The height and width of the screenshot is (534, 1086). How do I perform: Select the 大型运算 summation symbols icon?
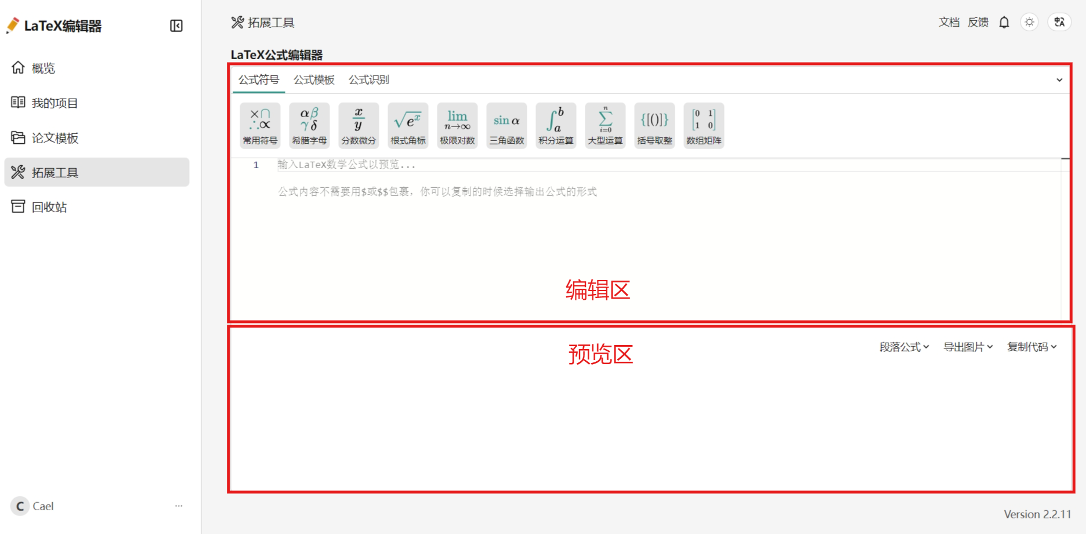click(605, 125)
